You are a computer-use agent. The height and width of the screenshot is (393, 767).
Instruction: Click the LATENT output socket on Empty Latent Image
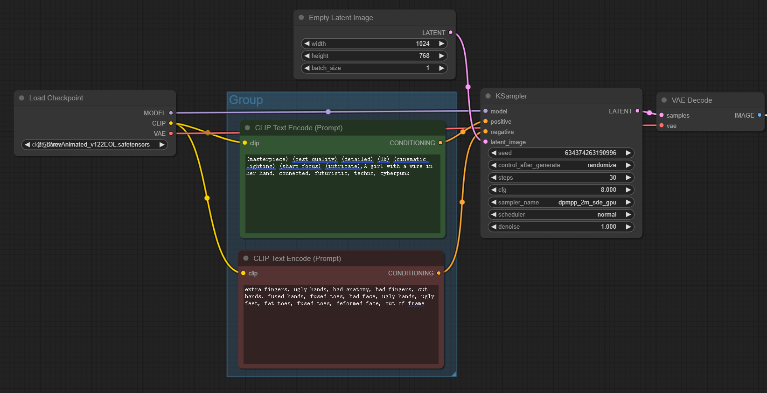click(450, 33)
